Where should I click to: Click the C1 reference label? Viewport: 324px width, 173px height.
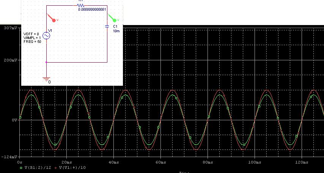[115, 27]
